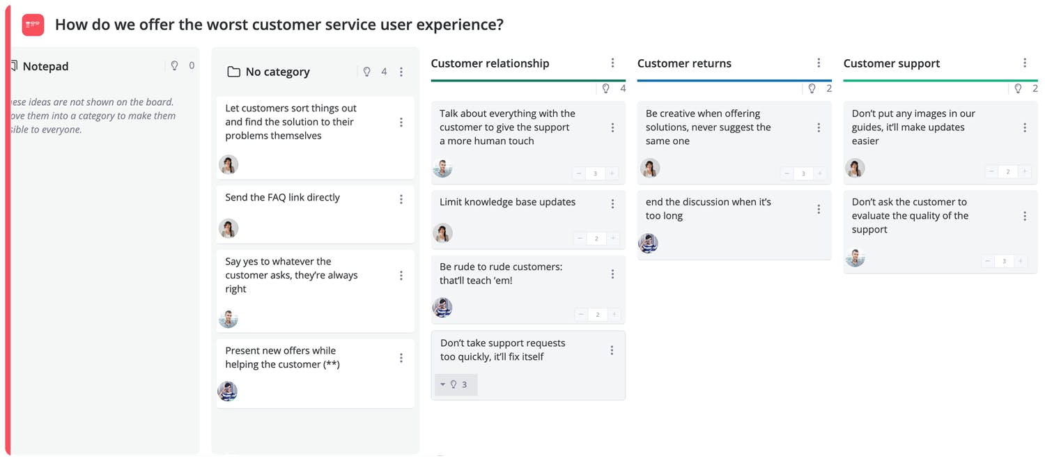Decrease votes on 'Be rude to rude customers'
1045x461 pixels.
click(x=581, y=315)
